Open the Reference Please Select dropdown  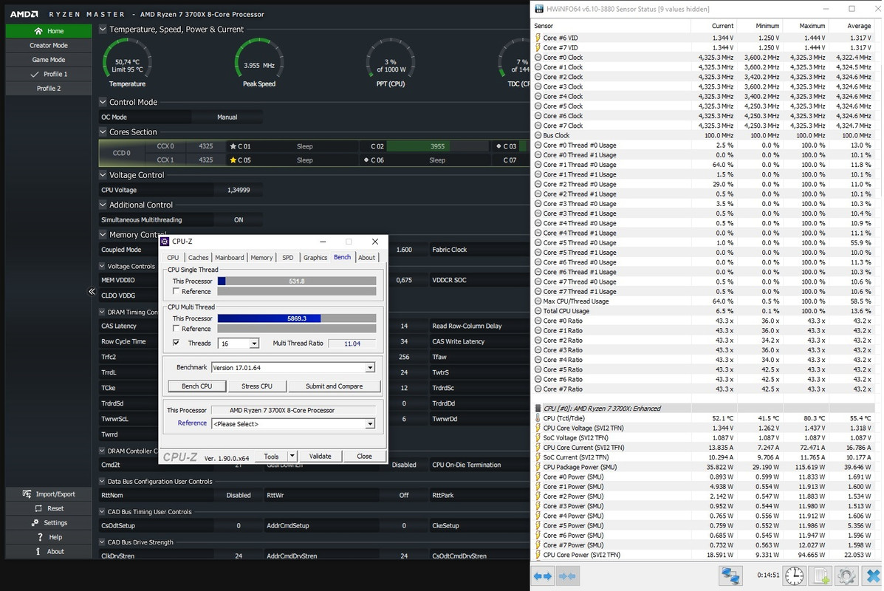tap(370, 424)
